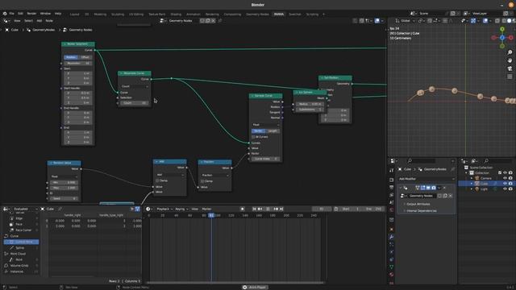516x290 pixels.
Task: Toggle render camera icon for Collection in outliner
Action: pos(510,172)
